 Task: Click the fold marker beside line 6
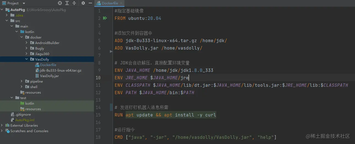(x=111, y=51)
